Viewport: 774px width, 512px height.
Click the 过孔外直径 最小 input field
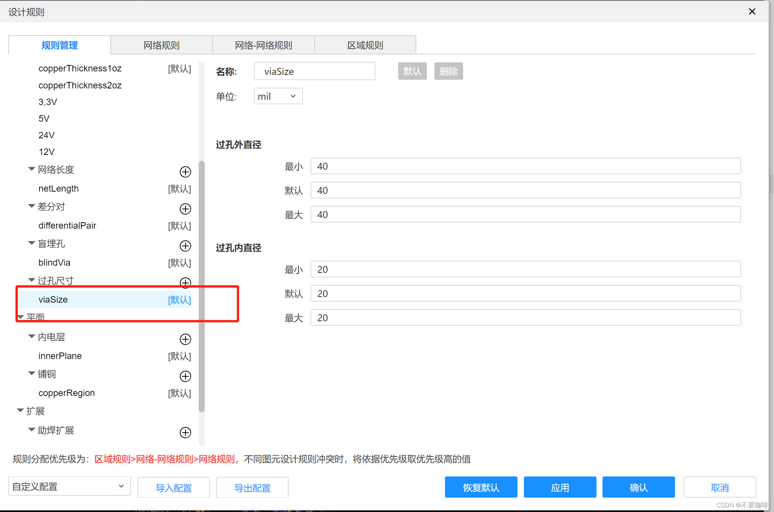tap(525, 166)
